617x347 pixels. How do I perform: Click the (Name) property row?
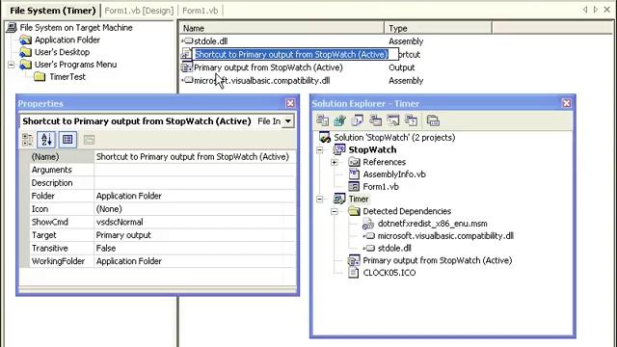click(157, 156)
